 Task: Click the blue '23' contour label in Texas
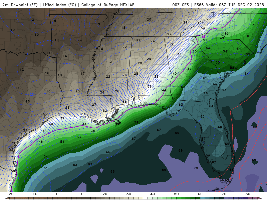tap(32, 94)
